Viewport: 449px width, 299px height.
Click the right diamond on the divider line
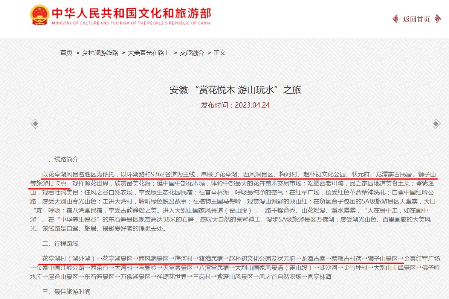436,123
